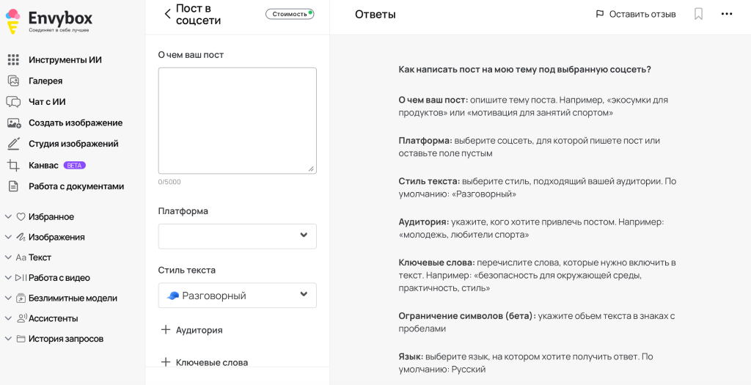Bookmark this tool with the bookmark icon
The width and height of the screenshot is (751, 385).
point(698,14)
